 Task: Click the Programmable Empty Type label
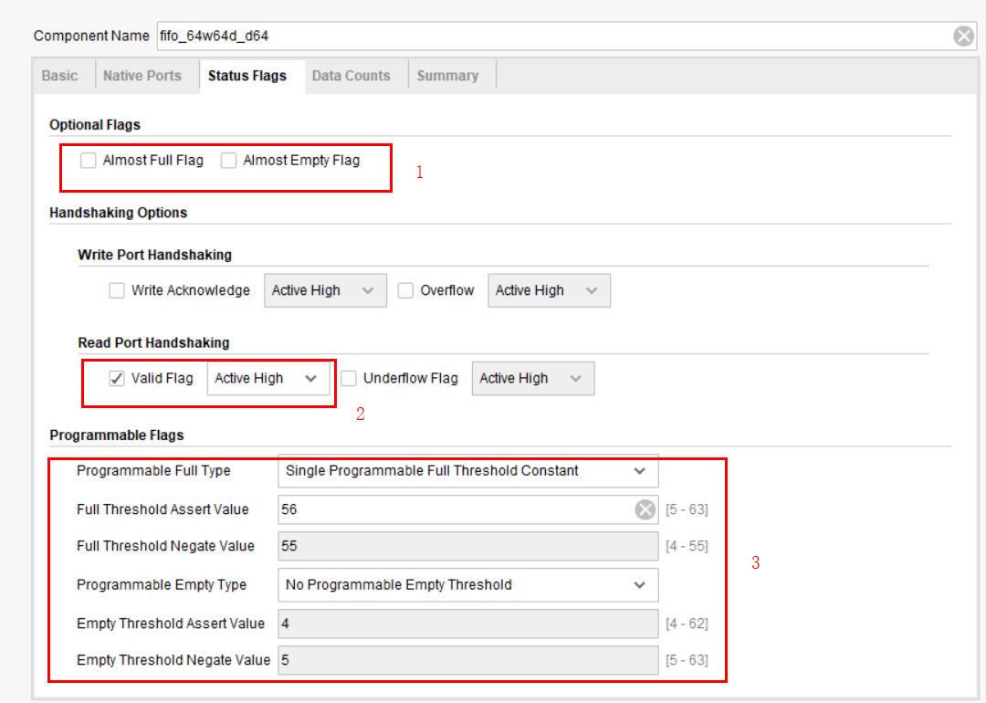click(162, 585)
